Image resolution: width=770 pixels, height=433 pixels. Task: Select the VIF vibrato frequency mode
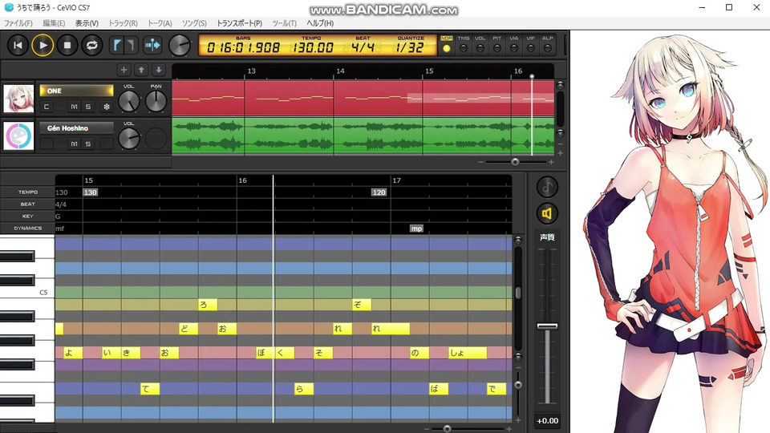tap(530, 44)
